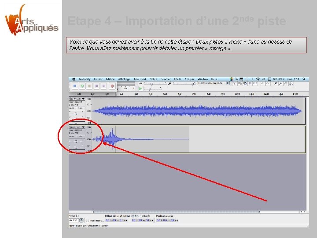Click the green loop Play button
Viewport: 317px width, 238px height.
tap(82, 86)
